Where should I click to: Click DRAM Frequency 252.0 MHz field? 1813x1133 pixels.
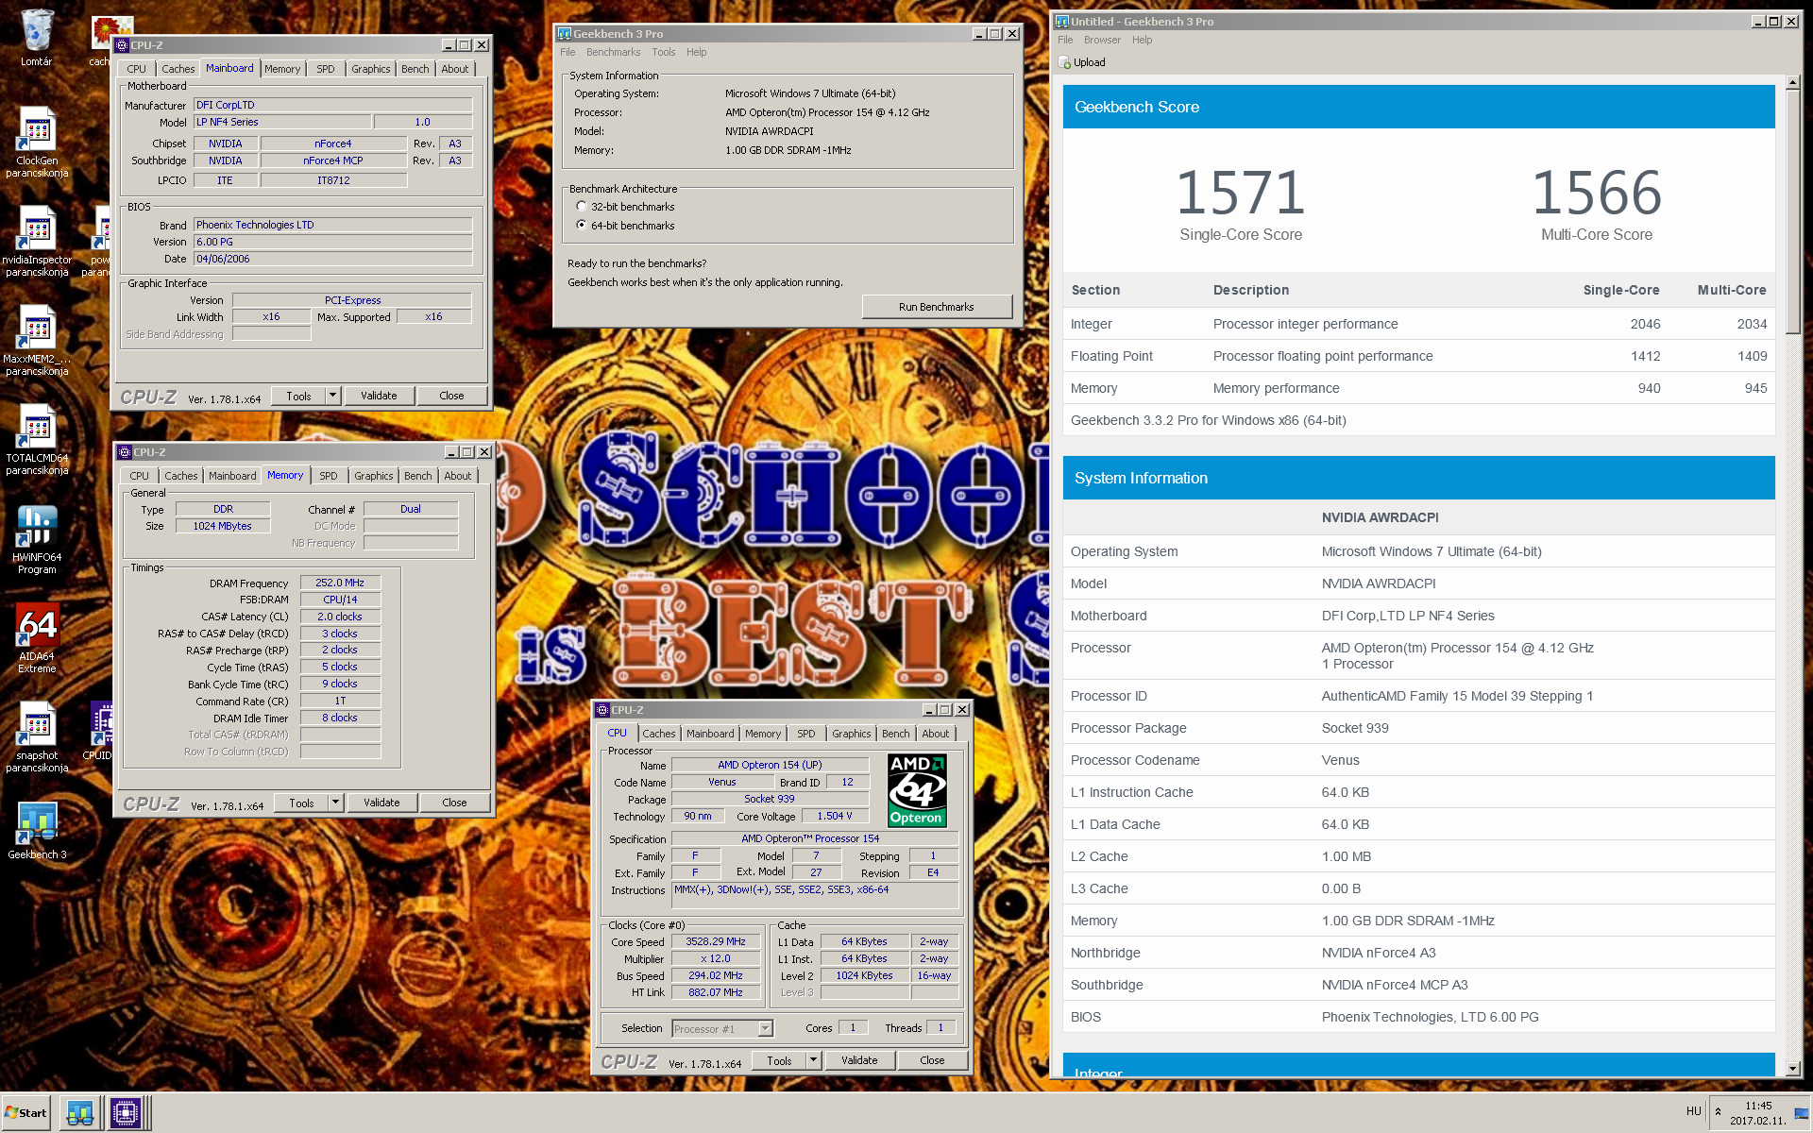click(x=340, y=583)
